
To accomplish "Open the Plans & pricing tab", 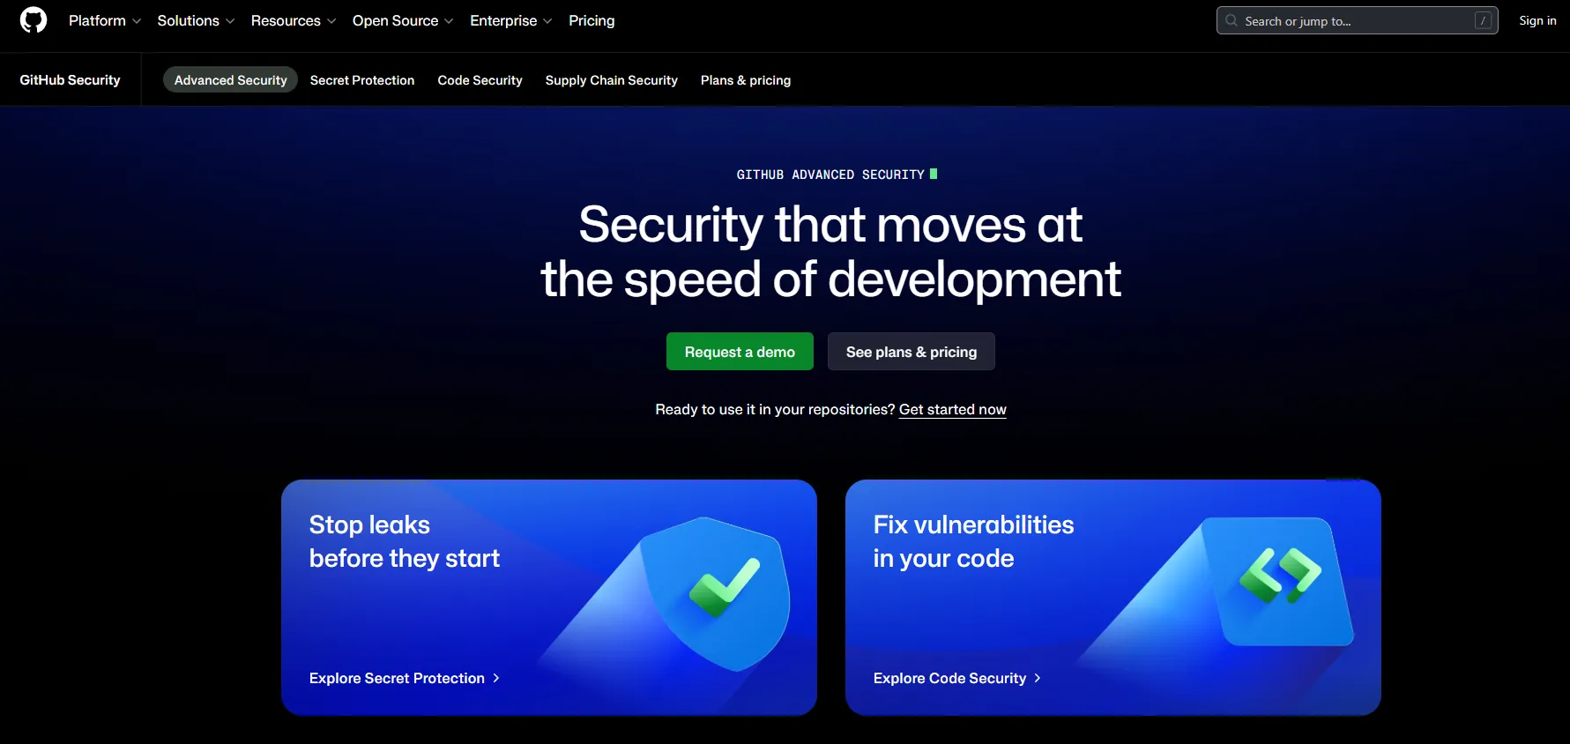I will 746,80.
